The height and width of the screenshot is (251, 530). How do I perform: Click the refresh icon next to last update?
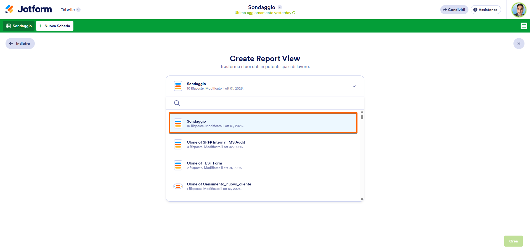[294, 13]
